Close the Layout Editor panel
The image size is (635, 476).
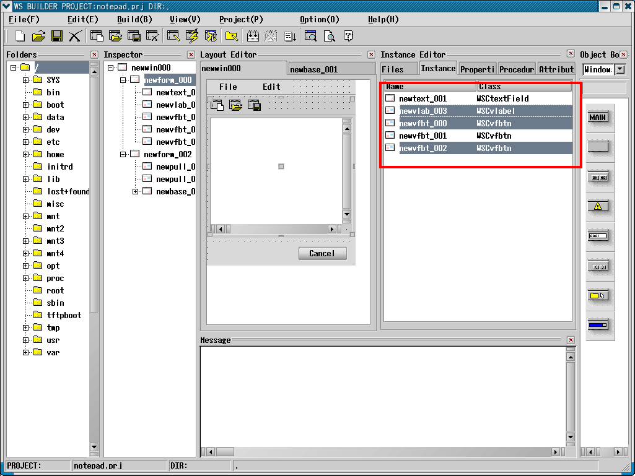click(371, 54)
